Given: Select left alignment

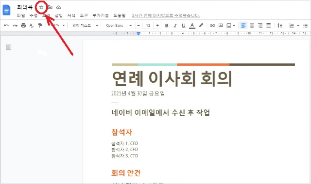Looking at the screenshot, I should pyautogui.click(x=243, y=26).
